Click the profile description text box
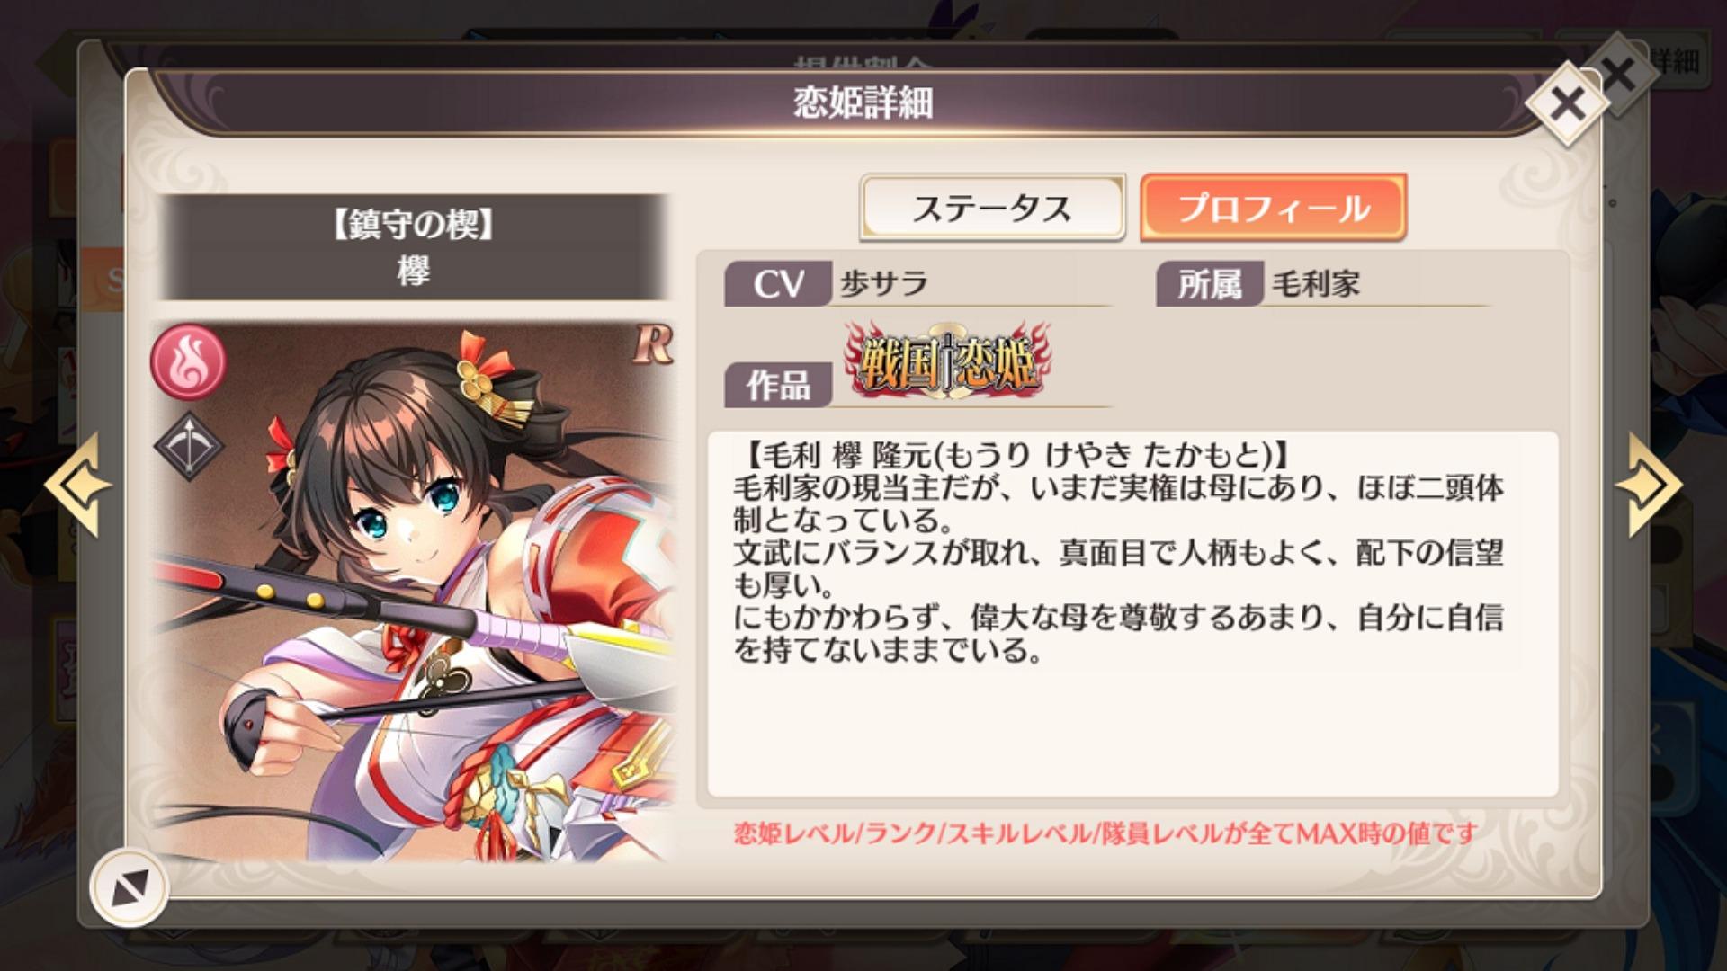 point(1132,614)
